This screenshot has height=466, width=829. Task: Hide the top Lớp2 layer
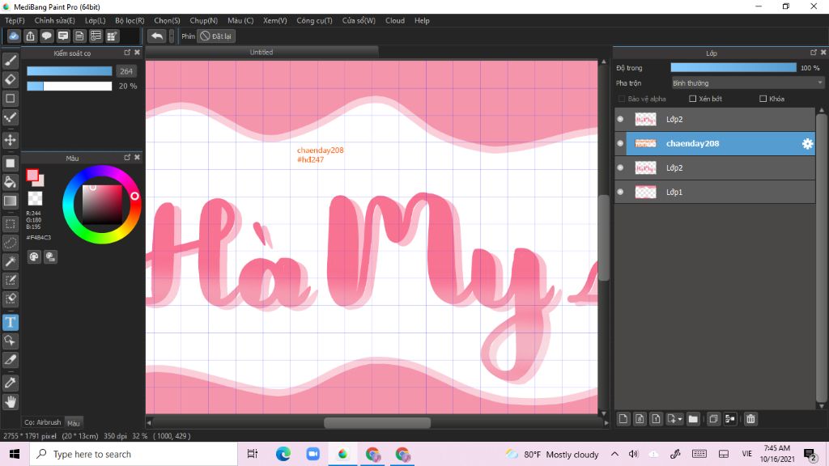click(620, 120)
